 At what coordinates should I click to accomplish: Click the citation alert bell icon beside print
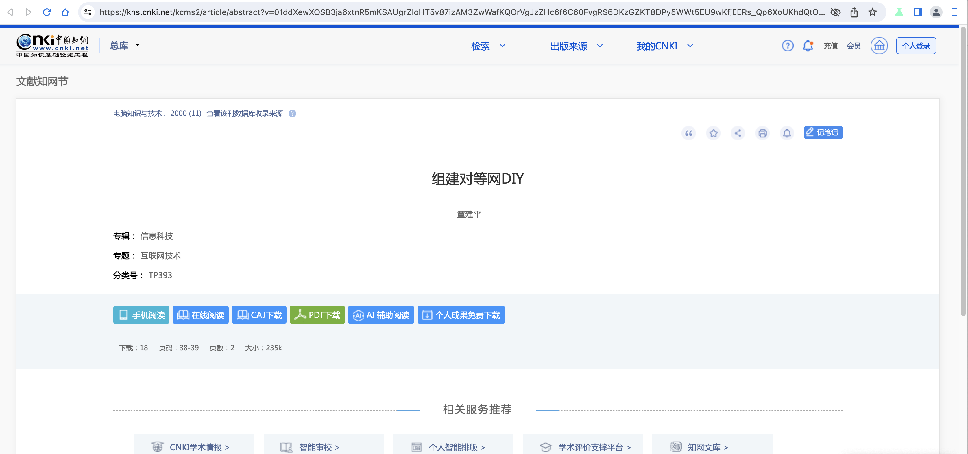[786, 133]
